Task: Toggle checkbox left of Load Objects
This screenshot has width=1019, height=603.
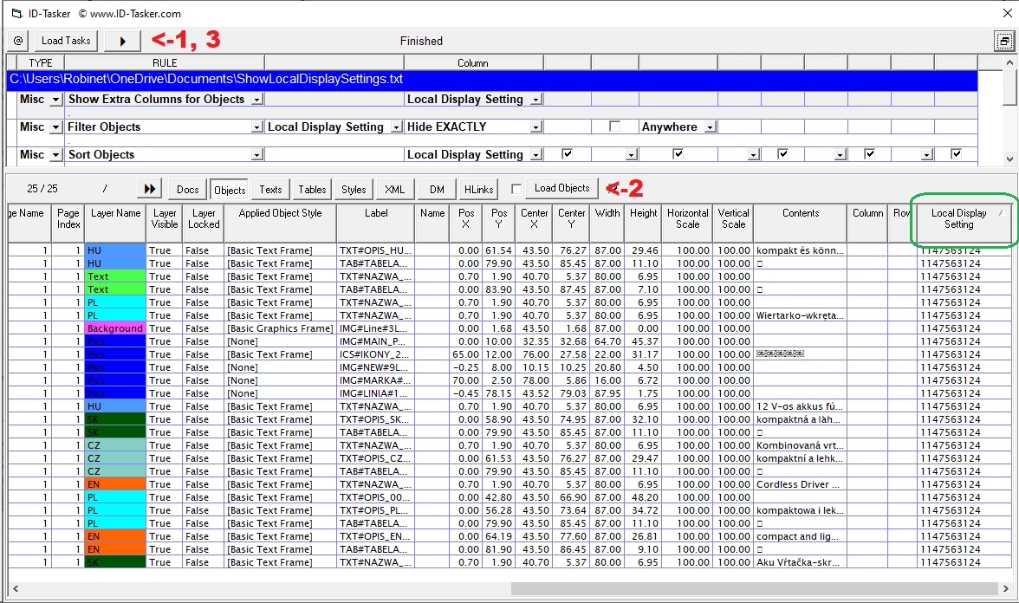Action: point(516,189)
